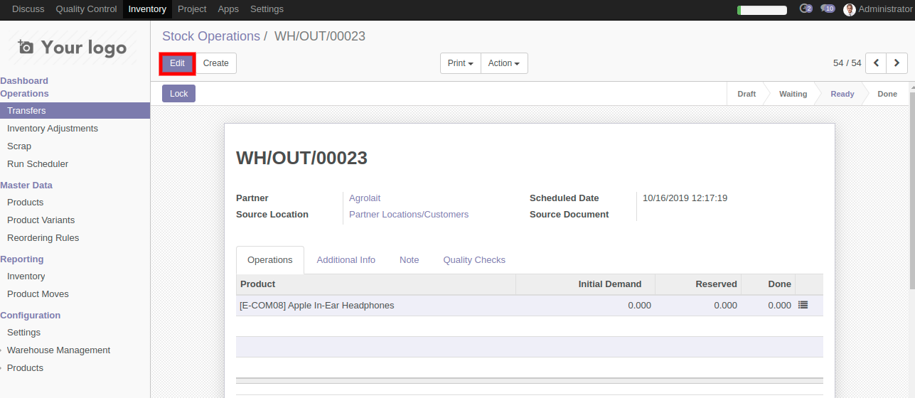Click the Administrator avatar picture
Screen dimensions: 915x398
pos(849,10)
